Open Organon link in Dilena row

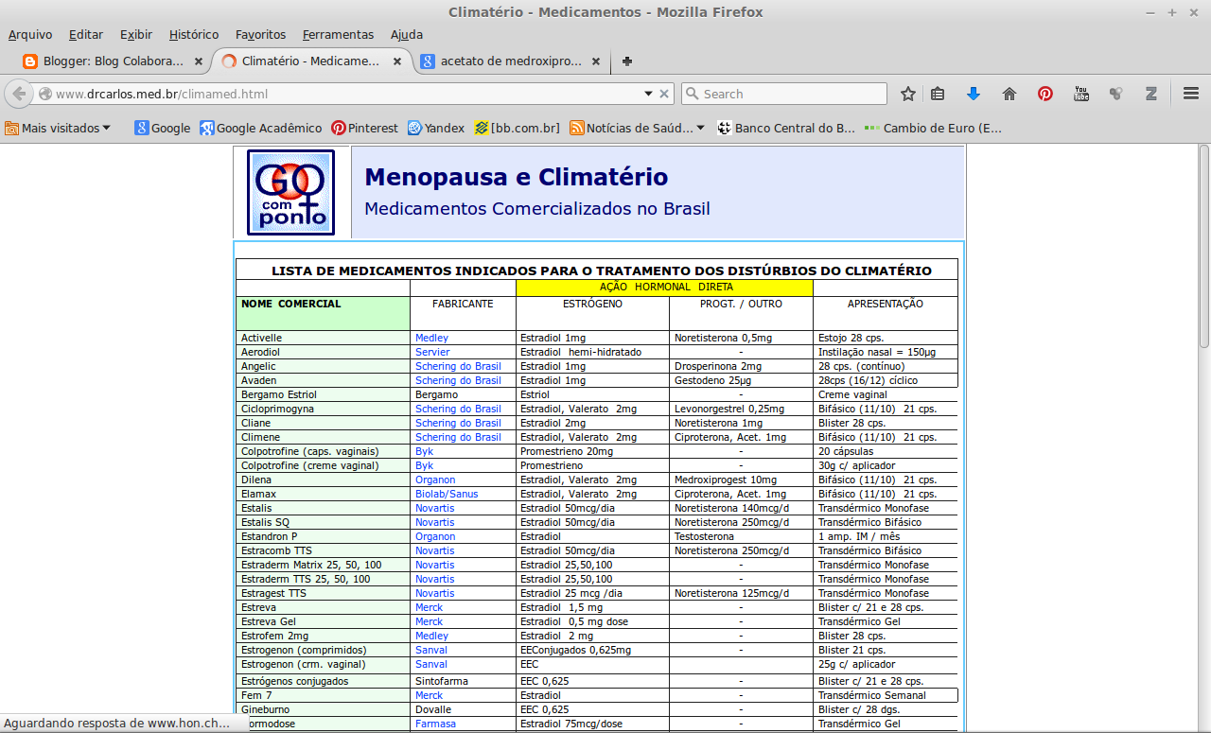point(435,480)
